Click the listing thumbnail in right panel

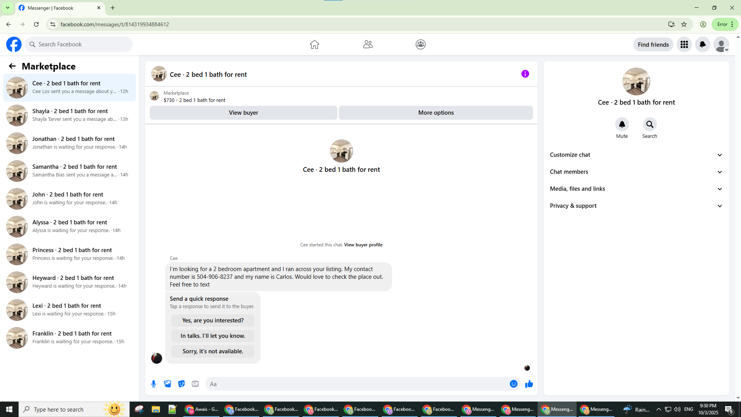coord(636,81)
